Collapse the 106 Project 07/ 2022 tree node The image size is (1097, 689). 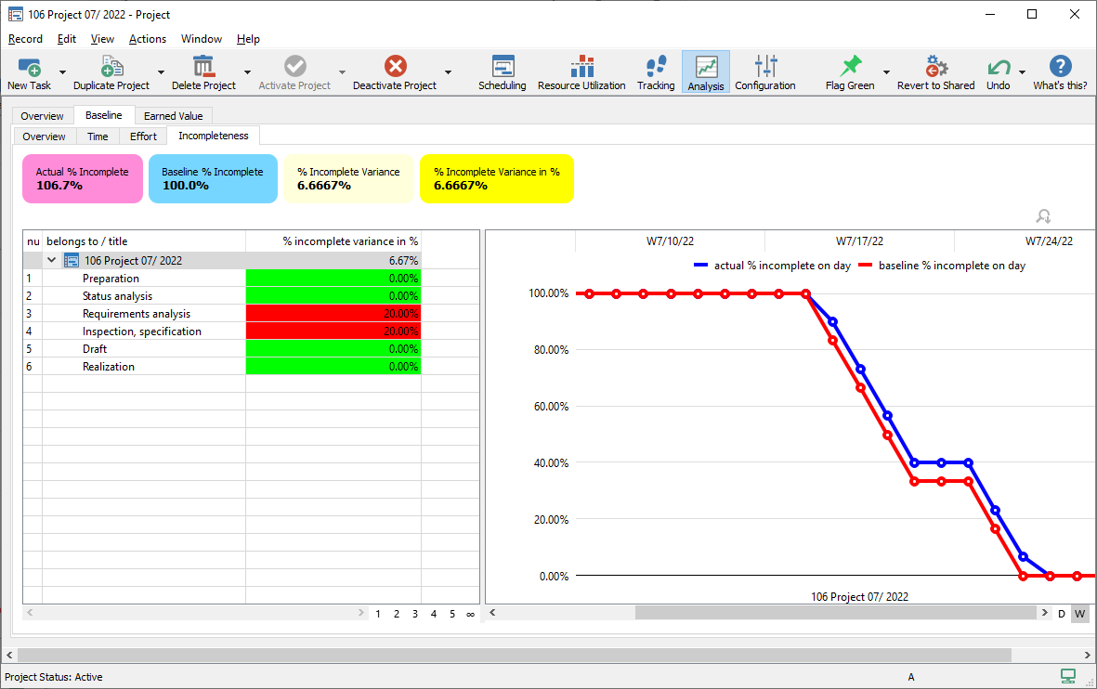(52, 260)
